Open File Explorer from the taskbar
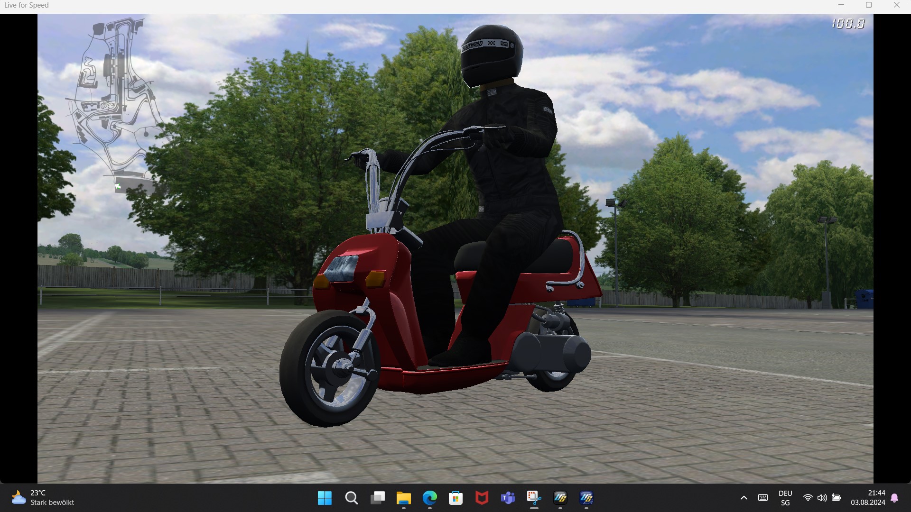The image size is (911, 512). 404,498
